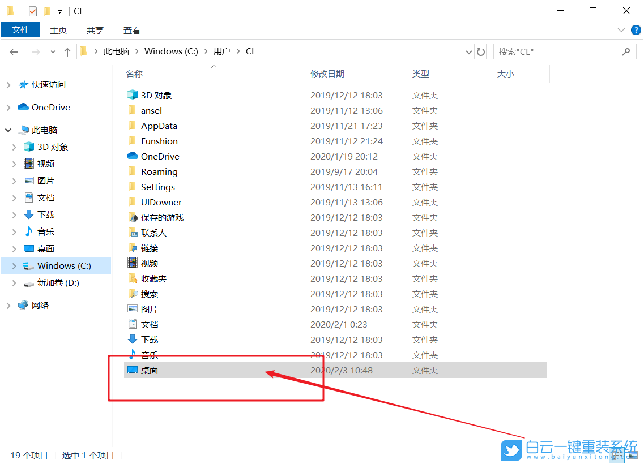644x464 pixels.
Task: Expand the 快速访问 section
Action: click(9, 84)
